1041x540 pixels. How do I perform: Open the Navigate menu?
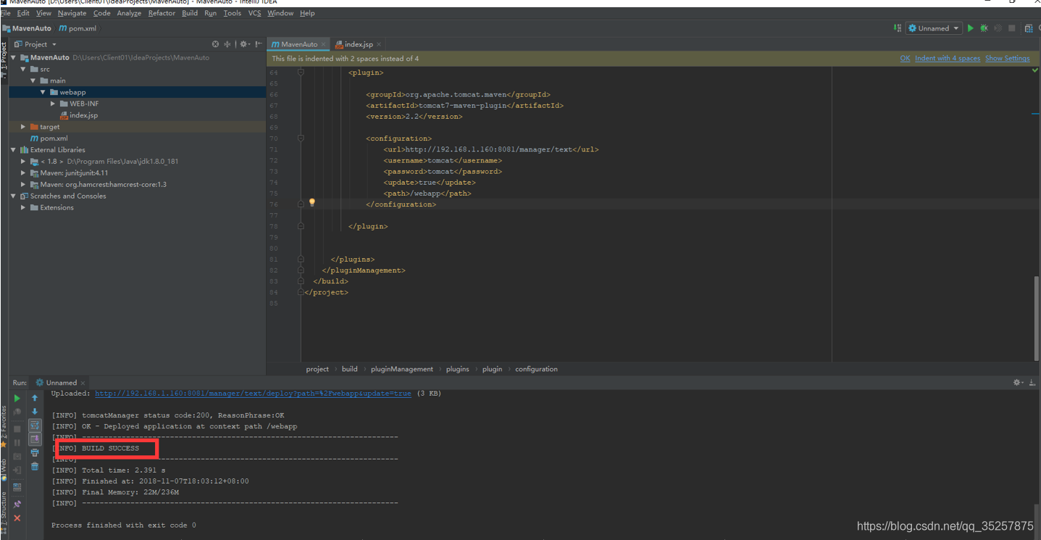click(72, 13)
